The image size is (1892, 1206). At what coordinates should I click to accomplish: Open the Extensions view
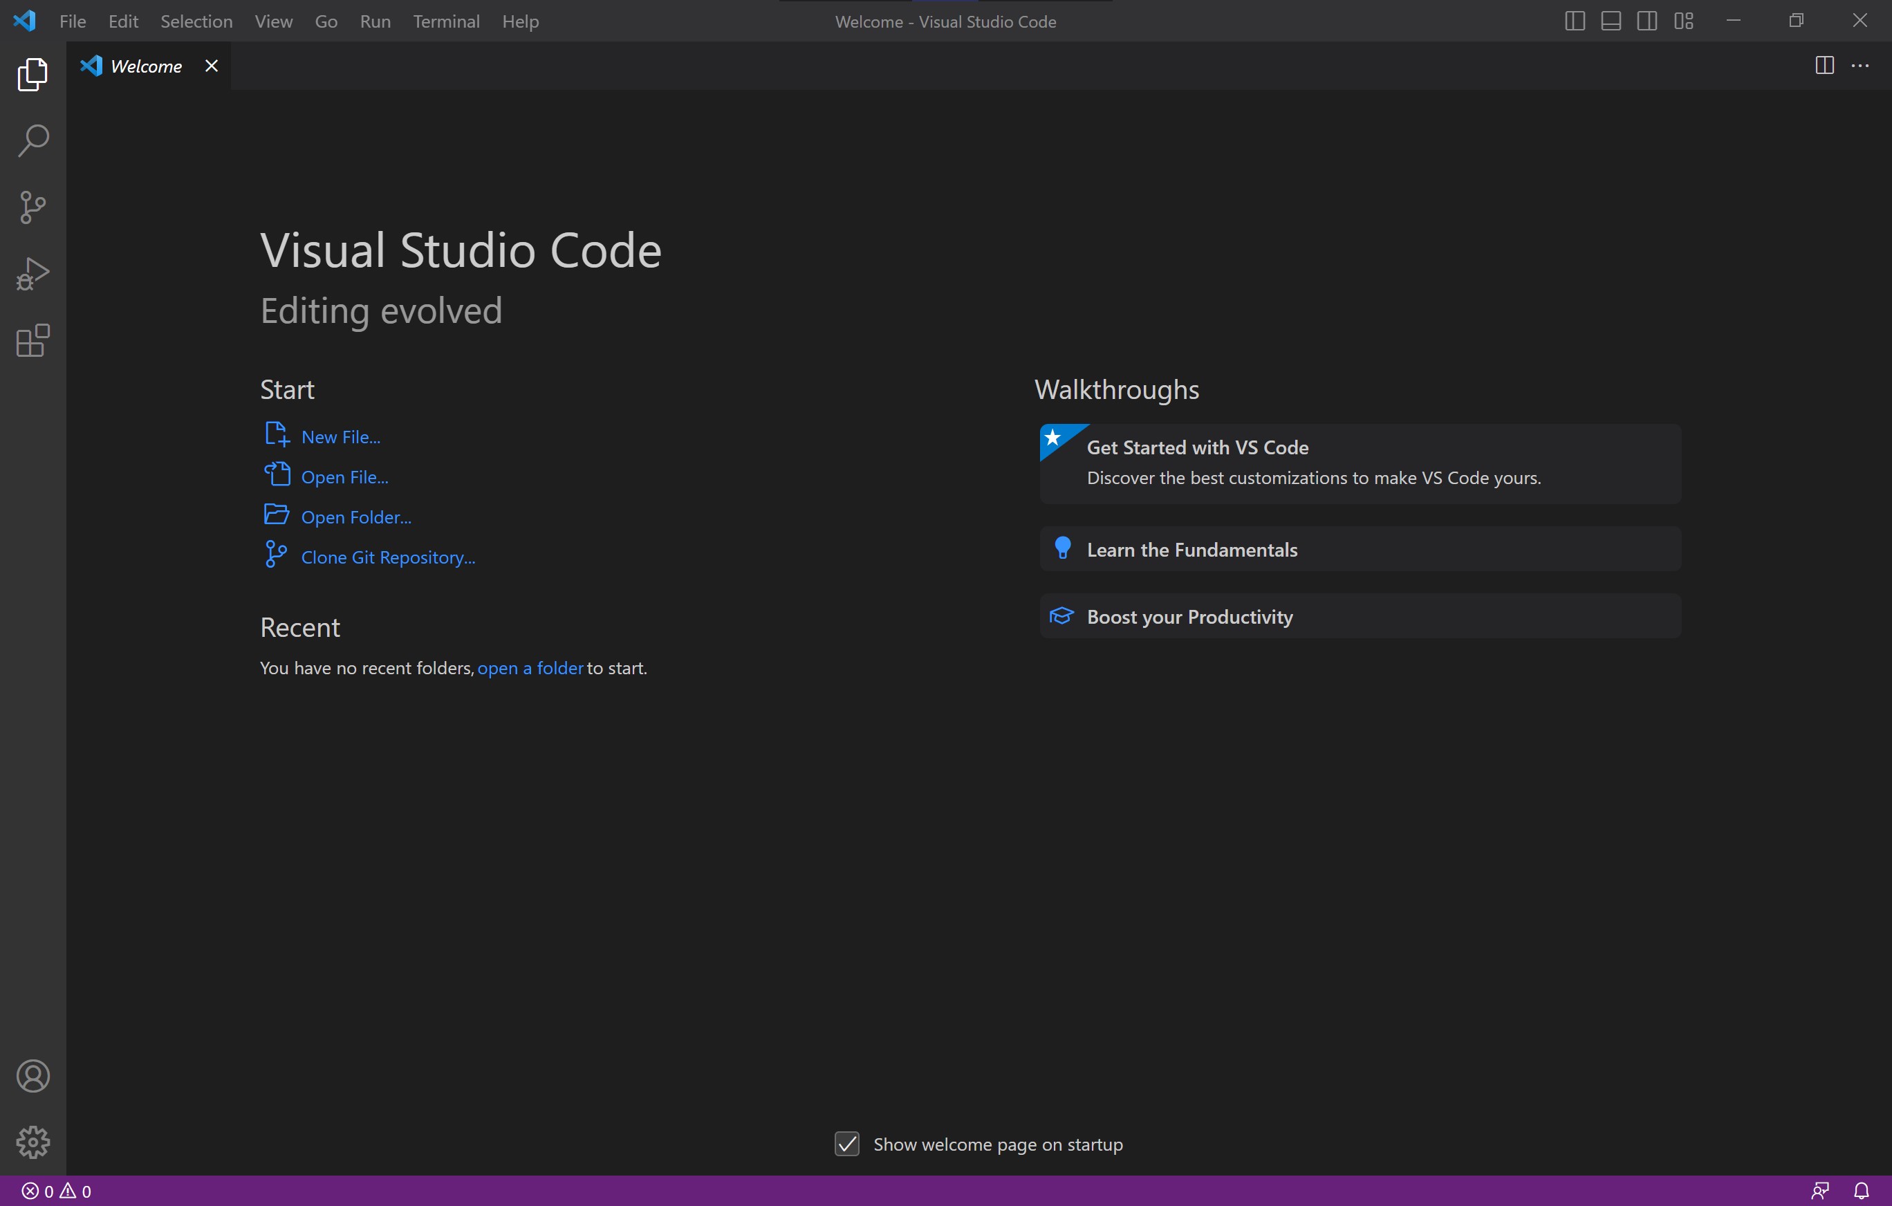coord(33,341)
